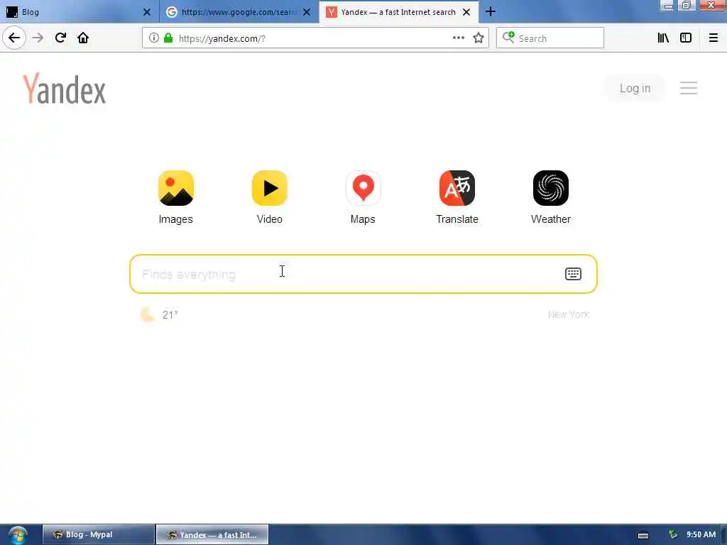Close the Google search tab
The image size is (727, 545).
coord(307,12)
